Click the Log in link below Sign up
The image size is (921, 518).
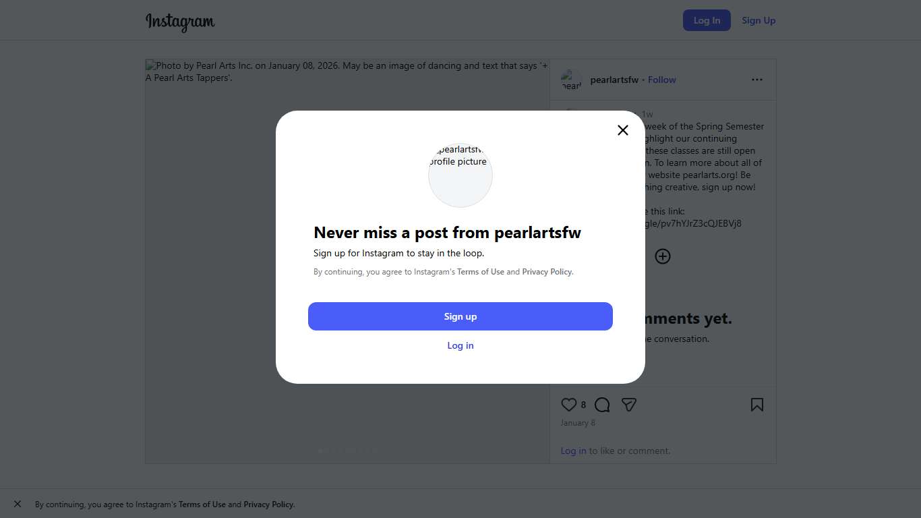(460, 345)
